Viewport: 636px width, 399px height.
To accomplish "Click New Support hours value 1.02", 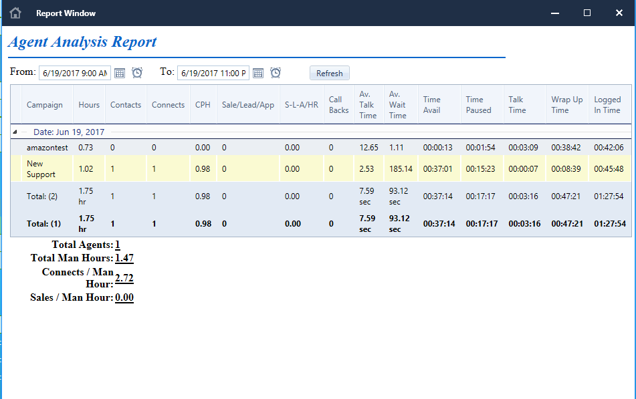I will pyautogui.click(x=86, y=168).
